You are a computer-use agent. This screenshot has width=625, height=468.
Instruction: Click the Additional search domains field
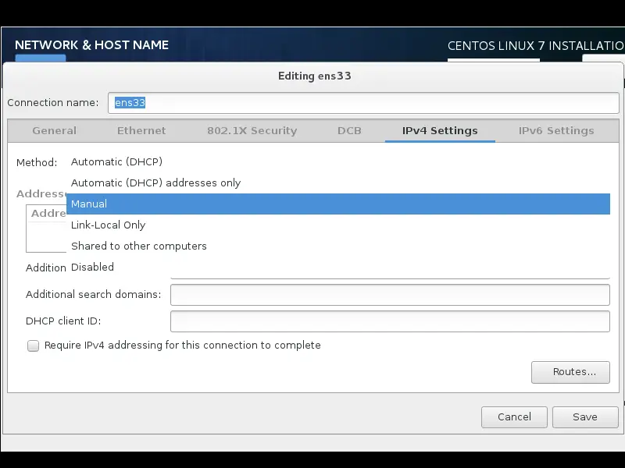tap(390, 295)
